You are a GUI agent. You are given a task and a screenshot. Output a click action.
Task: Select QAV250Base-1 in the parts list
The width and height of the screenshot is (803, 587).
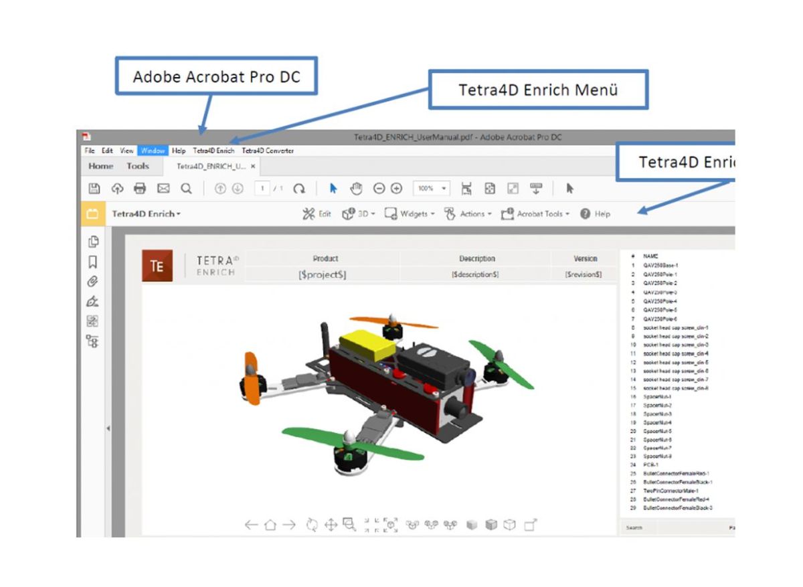[x=662, y=265]
